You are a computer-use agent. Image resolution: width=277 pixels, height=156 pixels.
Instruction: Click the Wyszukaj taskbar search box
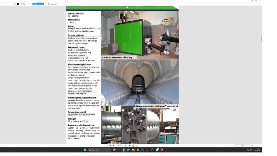(x=100, y=150)
